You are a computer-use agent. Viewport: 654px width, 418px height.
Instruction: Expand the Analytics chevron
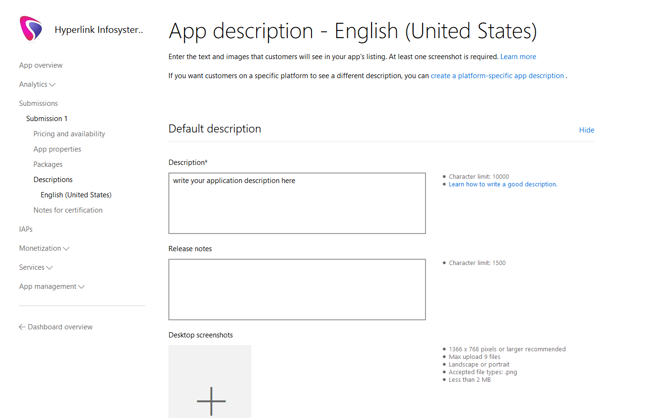pyautogui.click(x=52, y=85)
